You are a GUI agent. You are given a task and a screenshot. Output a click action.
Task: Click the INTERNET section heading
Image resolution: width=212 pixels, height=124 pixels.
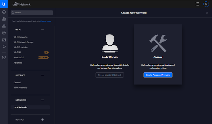20,75
